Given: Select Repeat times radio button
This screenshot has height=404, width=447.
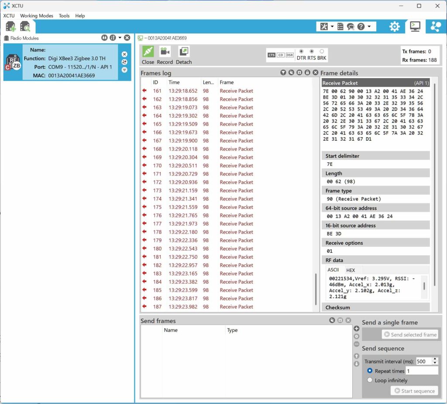Looking at the screenshot, I should click(x=370, y=370).
